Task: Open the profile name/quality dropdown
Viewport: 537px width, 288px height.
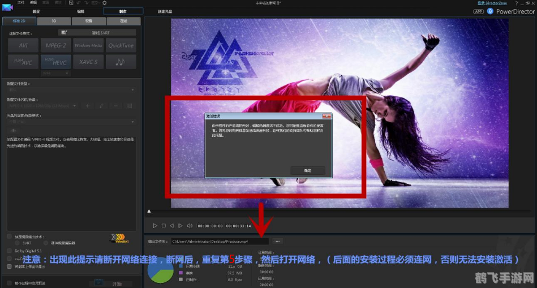Action: [x=43, y=105]
